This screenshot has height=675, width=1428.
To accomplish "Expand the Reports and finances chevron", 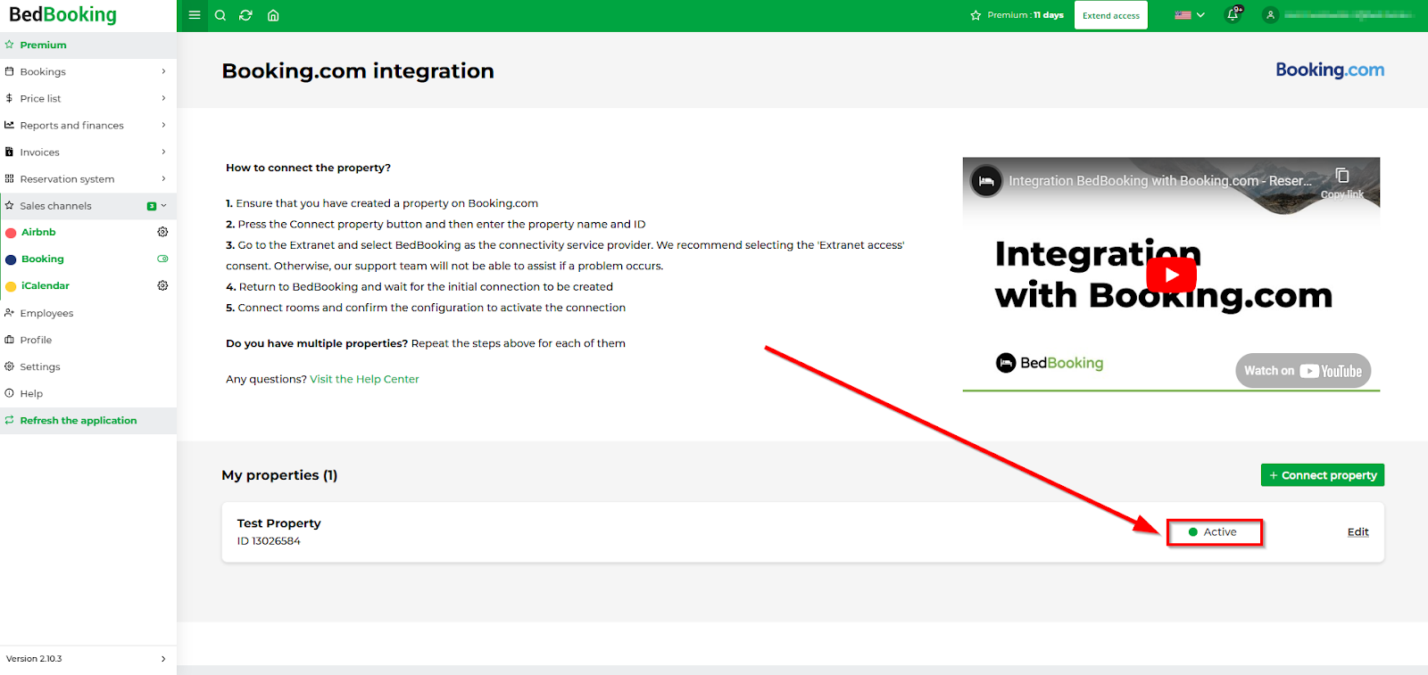I will [x=163, y=125].
